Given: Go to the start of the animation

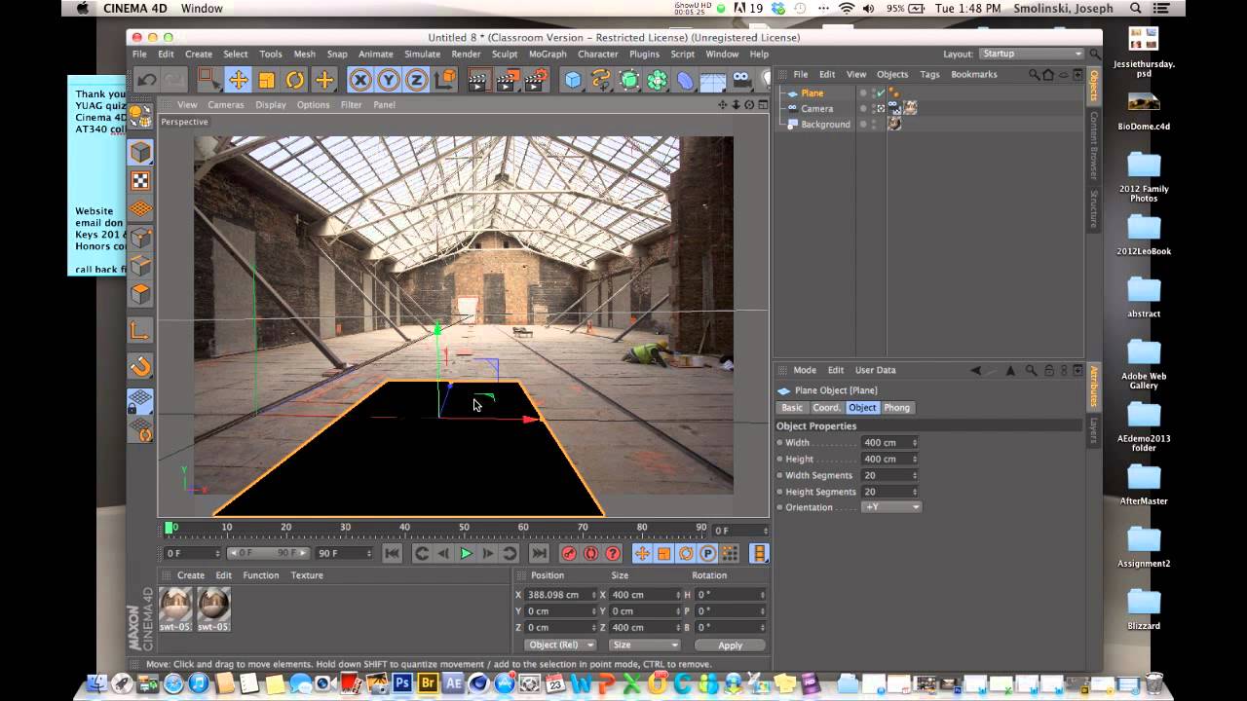Looking at the screenshot, I should (392, 553).
